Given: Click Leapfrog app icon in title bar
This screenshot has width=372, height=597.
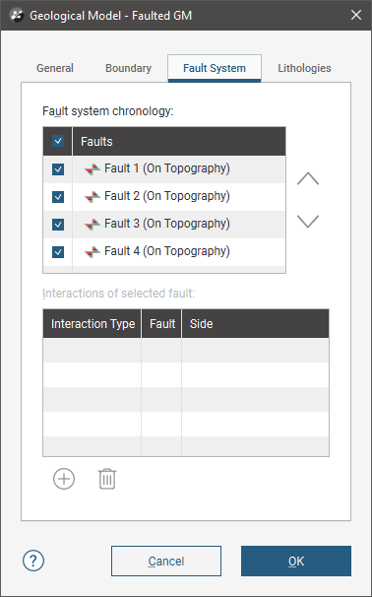Looking at the screenshot, I should tap(17, 15).
